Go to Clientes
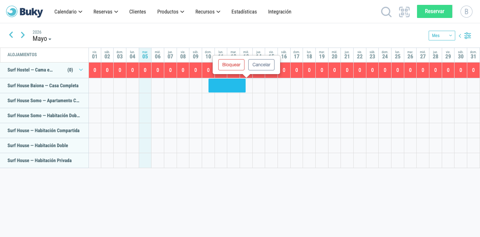 point(138,12)
